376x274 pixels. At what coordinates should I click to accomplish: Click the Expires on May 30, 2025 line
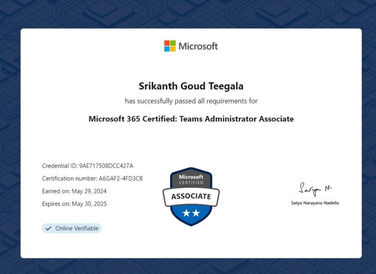(74, 204)
